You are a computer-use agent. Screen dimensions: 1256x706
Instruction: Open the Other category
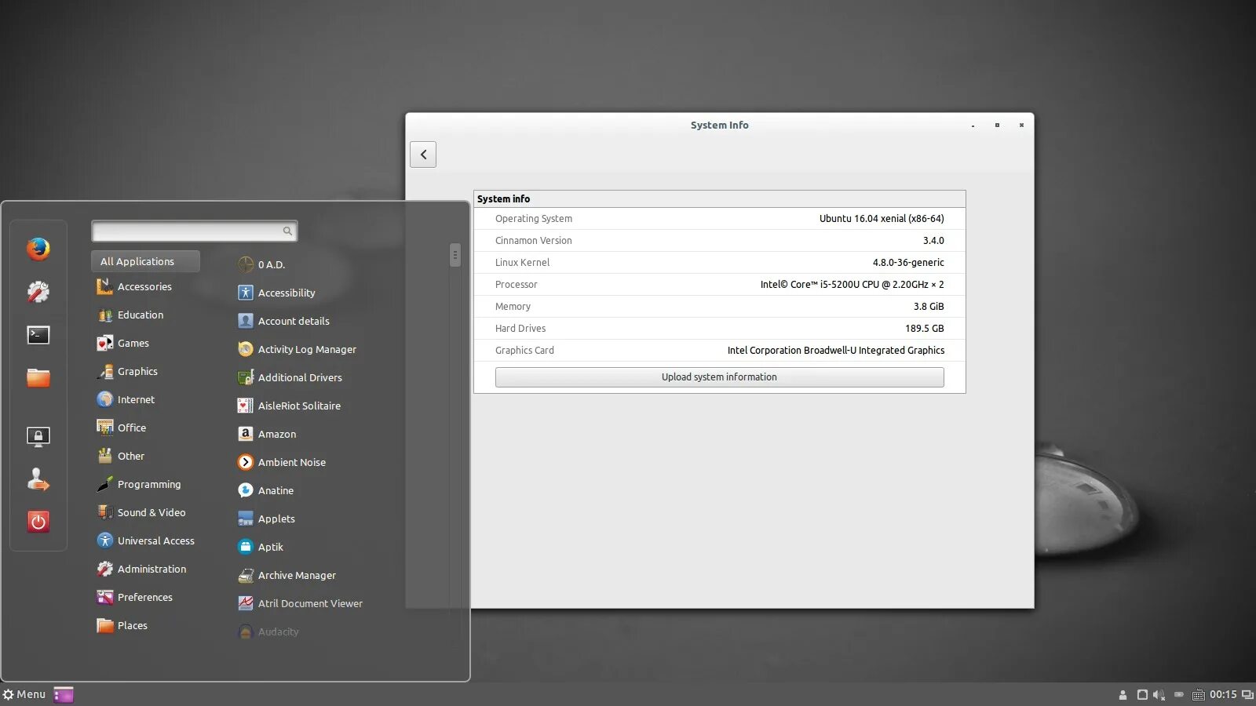[120, 456]
